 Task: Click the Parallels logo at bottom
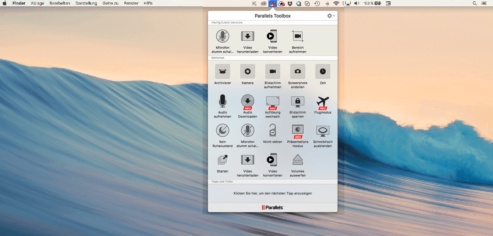click(x=273, y=208)
